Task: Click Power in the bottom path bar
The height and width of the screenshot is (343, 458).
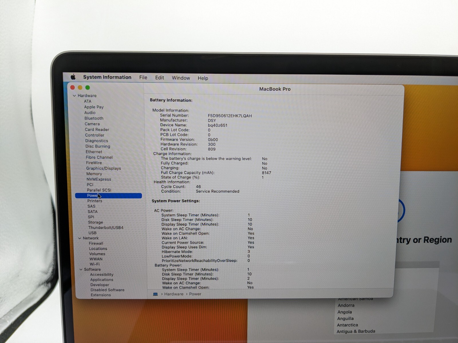Action: [x=195, y=294]
